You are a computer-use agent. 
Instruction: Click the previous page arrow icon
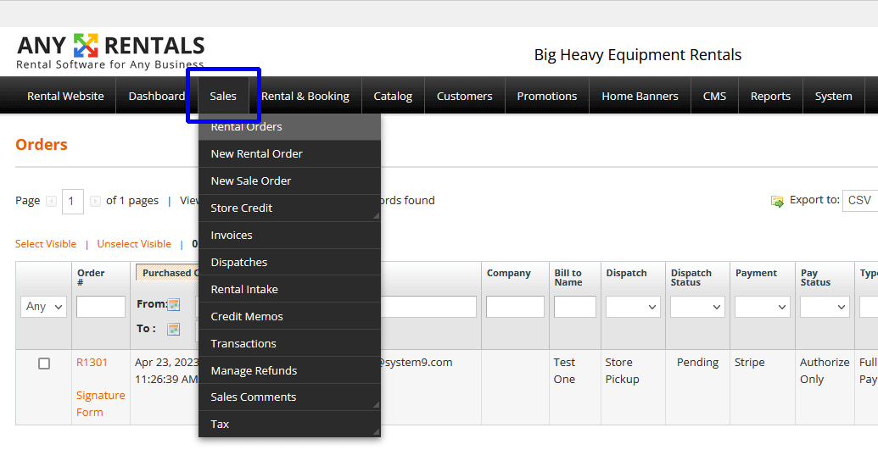[x=51, y=201]
